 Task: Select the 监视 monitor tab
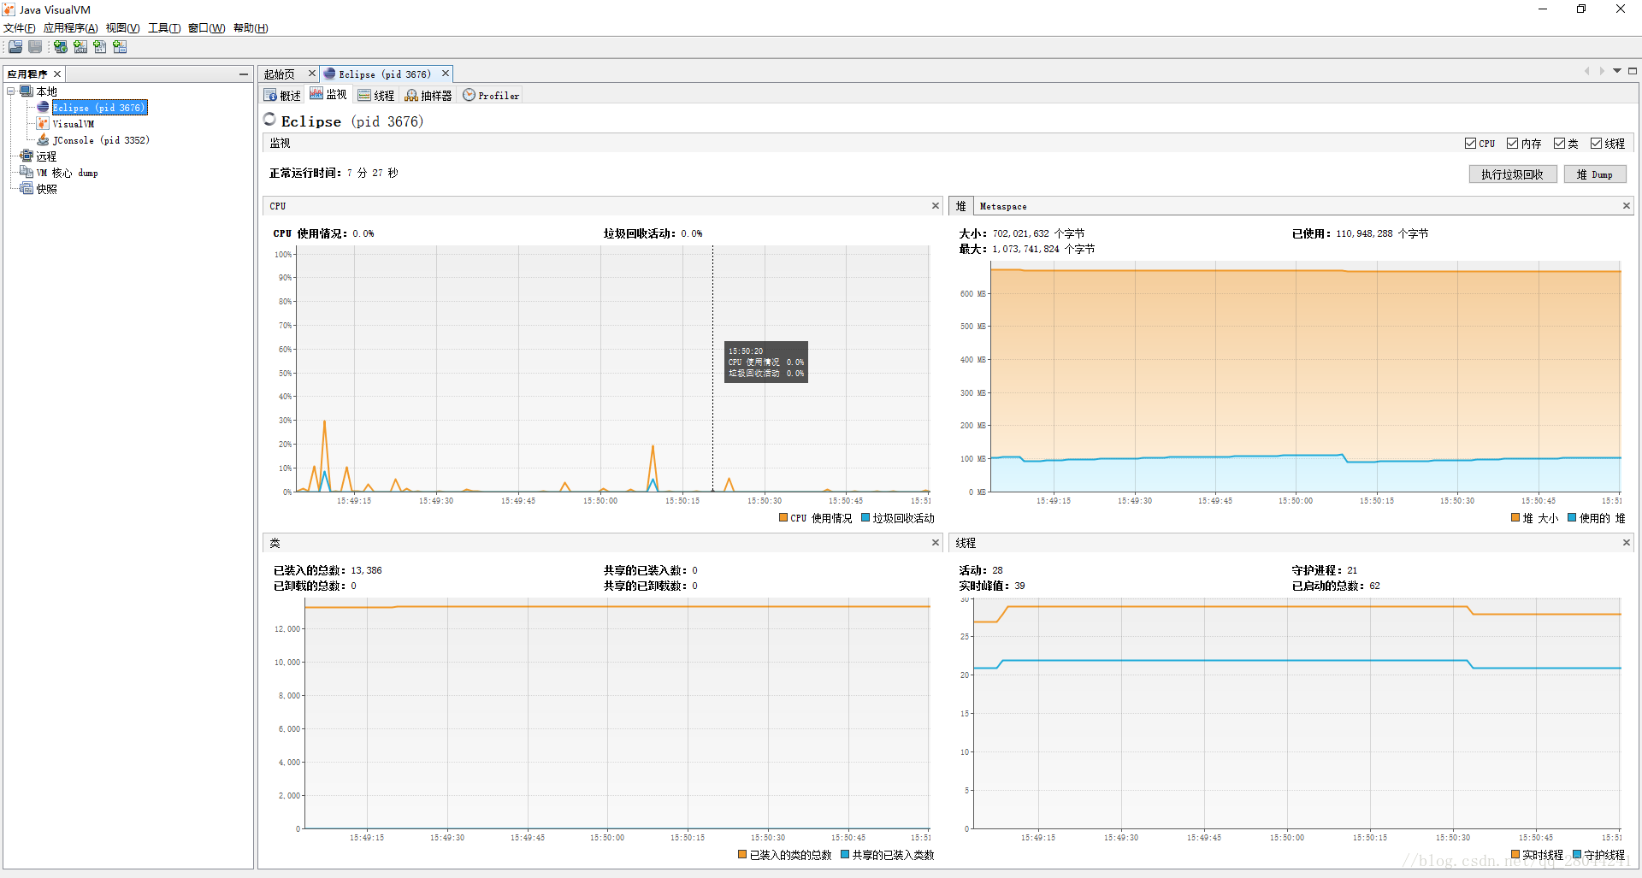(328, 95)
